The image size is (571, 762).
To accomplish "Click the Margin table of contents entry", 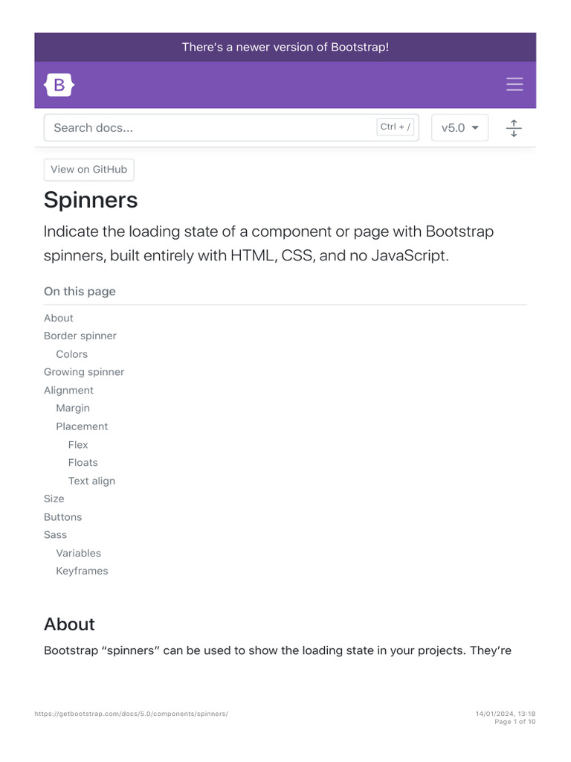I will (x=73, y=408).
